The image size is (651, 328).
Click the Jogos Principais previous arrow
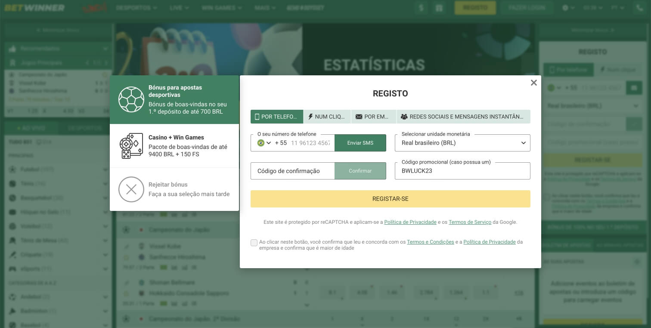(x=87, y=63)
